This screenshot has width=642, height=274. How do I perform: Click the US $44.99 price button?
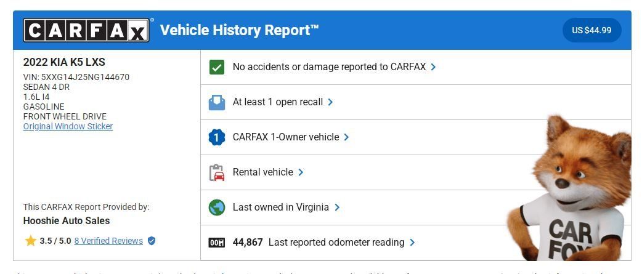click(x=591, y=30)
